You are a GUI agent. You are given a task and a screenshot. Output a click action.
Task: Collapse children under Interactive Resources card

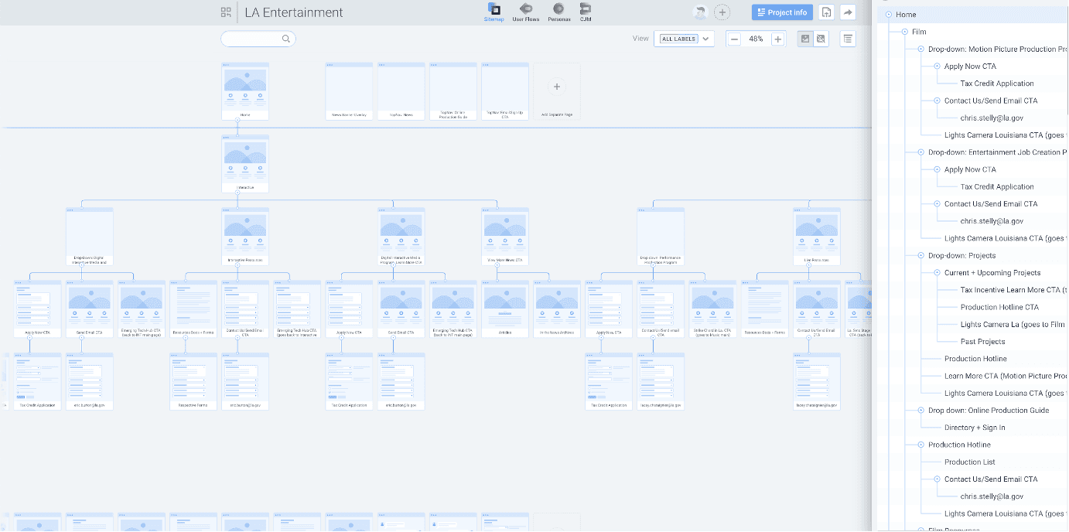tap(237, 265)
